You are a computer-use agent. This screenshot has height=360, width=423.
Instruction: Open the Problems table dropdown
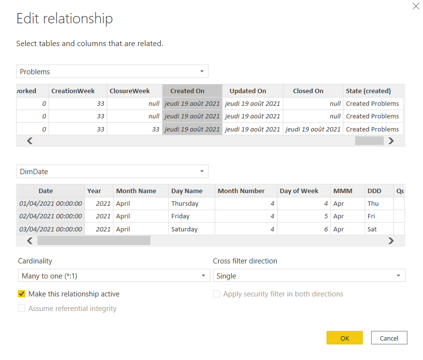(112, 71)
